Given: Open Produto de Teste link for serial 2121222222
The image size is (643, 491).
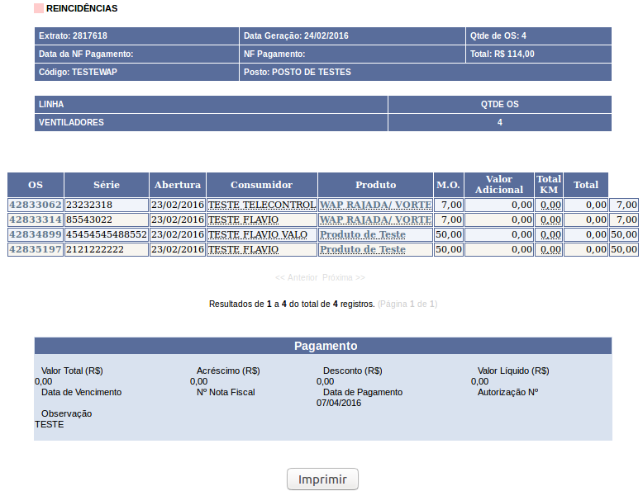Looking at the screenshot, I should [x=363, y=249].
